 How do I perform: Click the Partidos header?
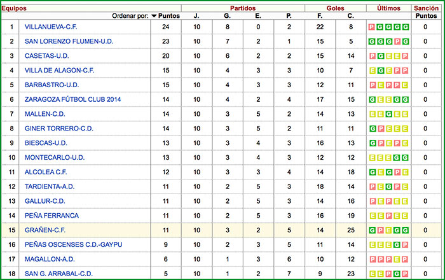(243, 8)
